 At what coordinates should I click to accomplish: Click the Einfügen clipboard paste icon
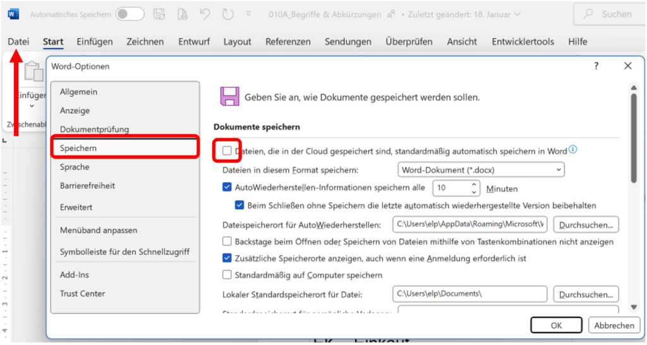pyautogui.click(x=34, y=71)
